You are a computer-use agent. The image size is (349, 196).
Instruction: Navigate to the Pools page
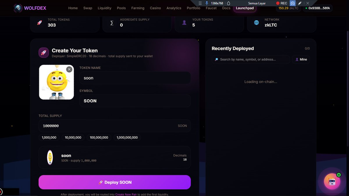point(121,8)
